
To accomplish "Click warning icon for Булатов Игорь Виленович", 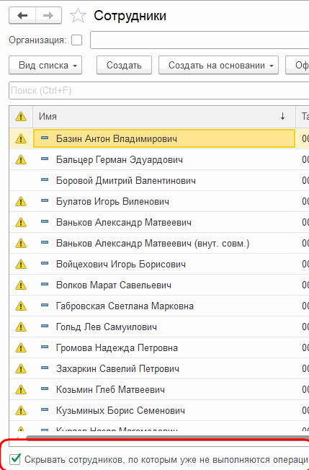I will [x=21, y=201].
